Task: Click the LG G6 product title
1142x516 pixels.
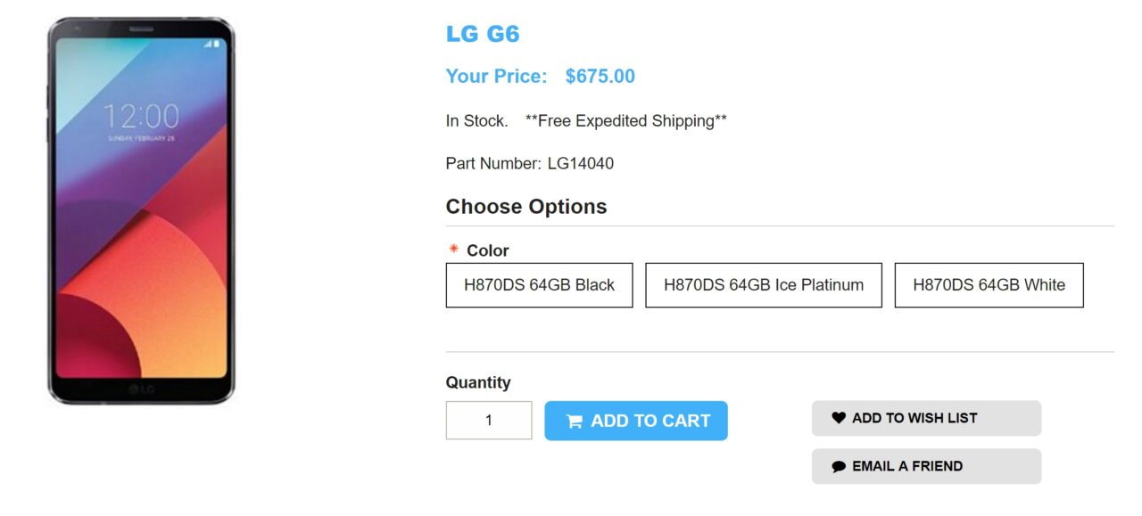Action: coord(483,35)
